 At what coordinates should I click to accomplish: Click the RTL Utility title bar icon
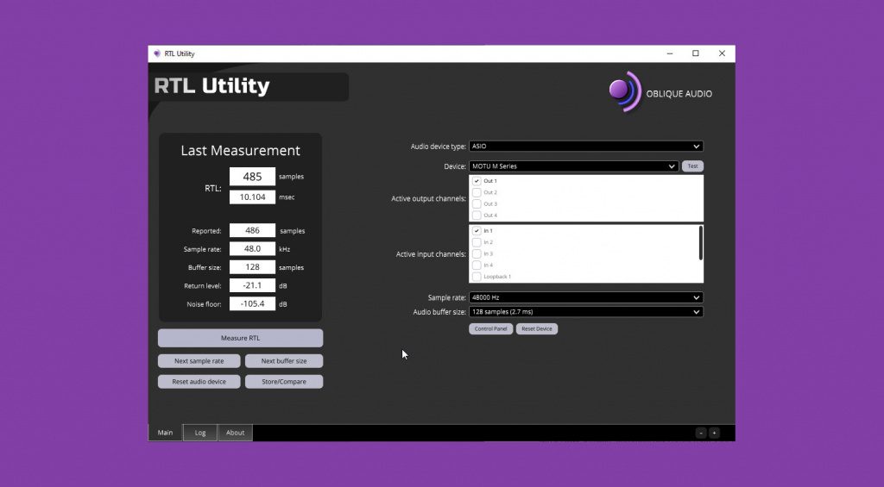click(x=157, y=53)
